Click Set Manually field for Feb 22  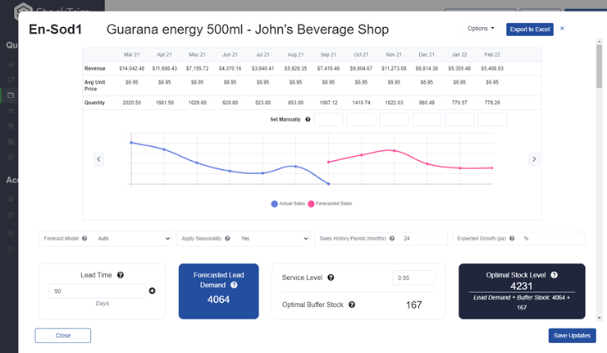point(492,120)
